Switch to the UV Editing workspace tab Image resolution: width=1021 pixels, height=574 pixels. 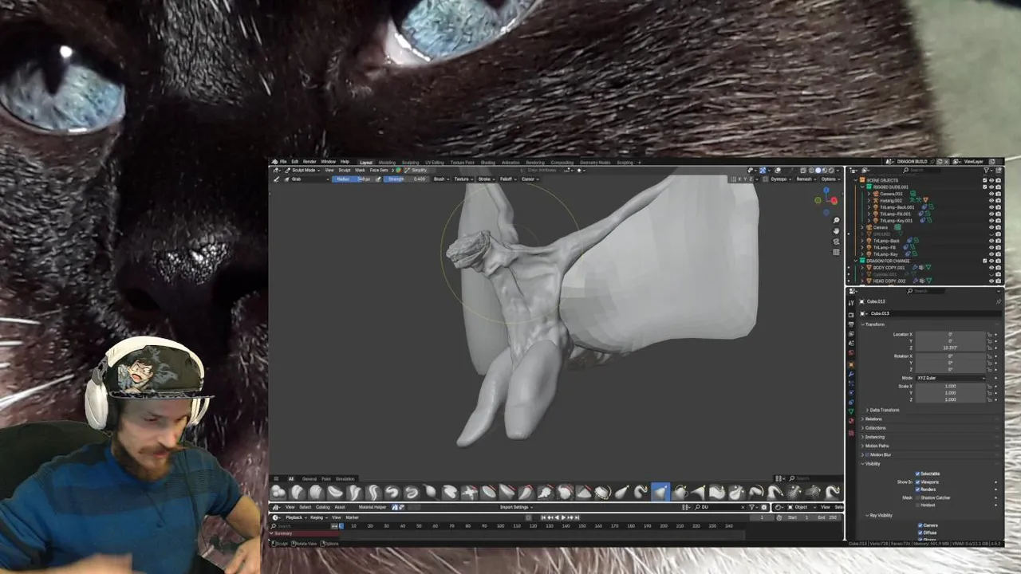pos(435,163)
